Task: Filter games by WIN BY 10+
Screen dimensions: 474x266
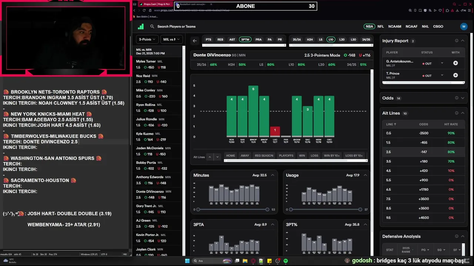Action: [332, 156]
